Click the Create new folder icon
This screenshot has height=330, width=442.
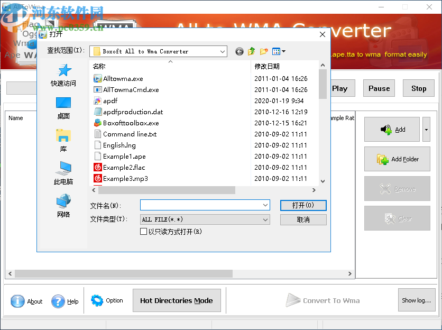263,51
